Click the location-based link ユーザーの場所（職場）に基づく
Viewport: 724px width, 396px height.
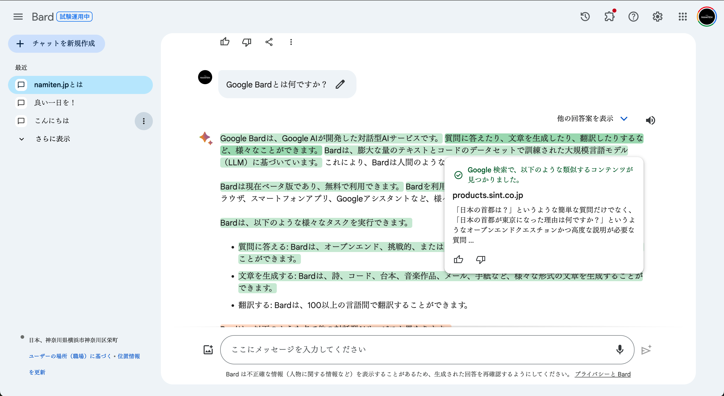[70, 356]
